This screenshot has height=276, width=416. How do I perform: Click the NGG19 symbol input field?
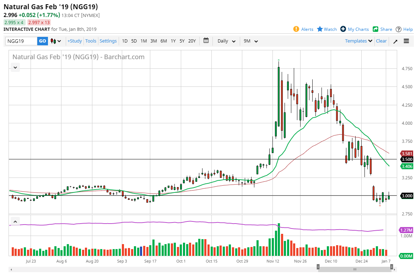(x=21, y=41)
